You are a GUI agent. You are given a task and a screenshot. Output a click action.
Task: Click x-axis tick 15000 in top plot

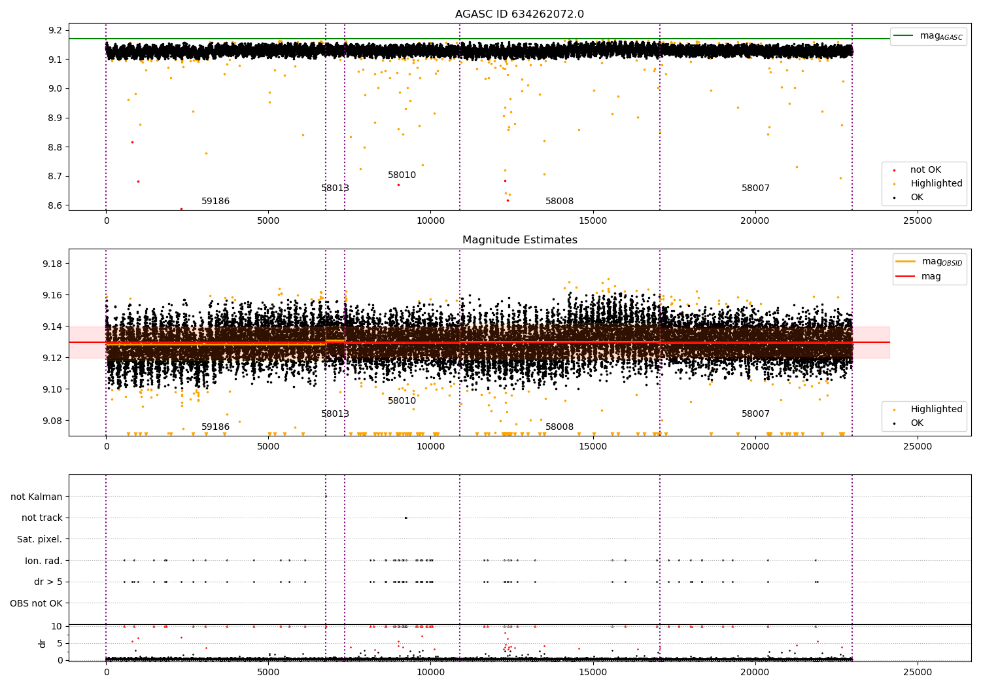tap(593, 221)
